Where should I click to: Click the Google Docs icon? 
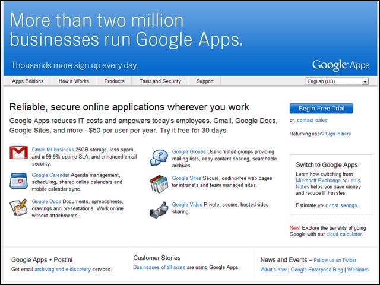click(x=18, y=207)
